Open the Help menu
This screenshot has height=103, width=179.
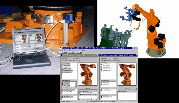point(84,50)
